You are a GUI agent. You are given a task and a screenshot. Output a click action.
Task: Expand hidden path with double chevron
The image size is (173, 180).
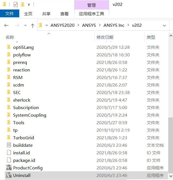click(47, 25)
